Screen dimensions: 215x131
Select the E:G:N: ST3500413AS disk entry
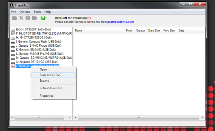tap(34, 29)
